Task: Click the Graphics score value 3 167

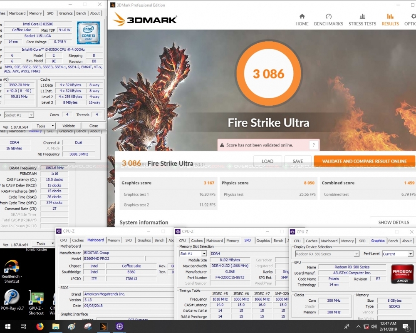Action: (209, 183)
